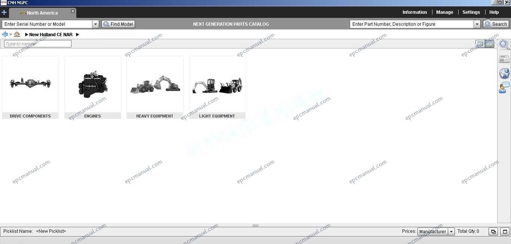Open the globe information icon
The image size is (511, 244).
(504, 73)
